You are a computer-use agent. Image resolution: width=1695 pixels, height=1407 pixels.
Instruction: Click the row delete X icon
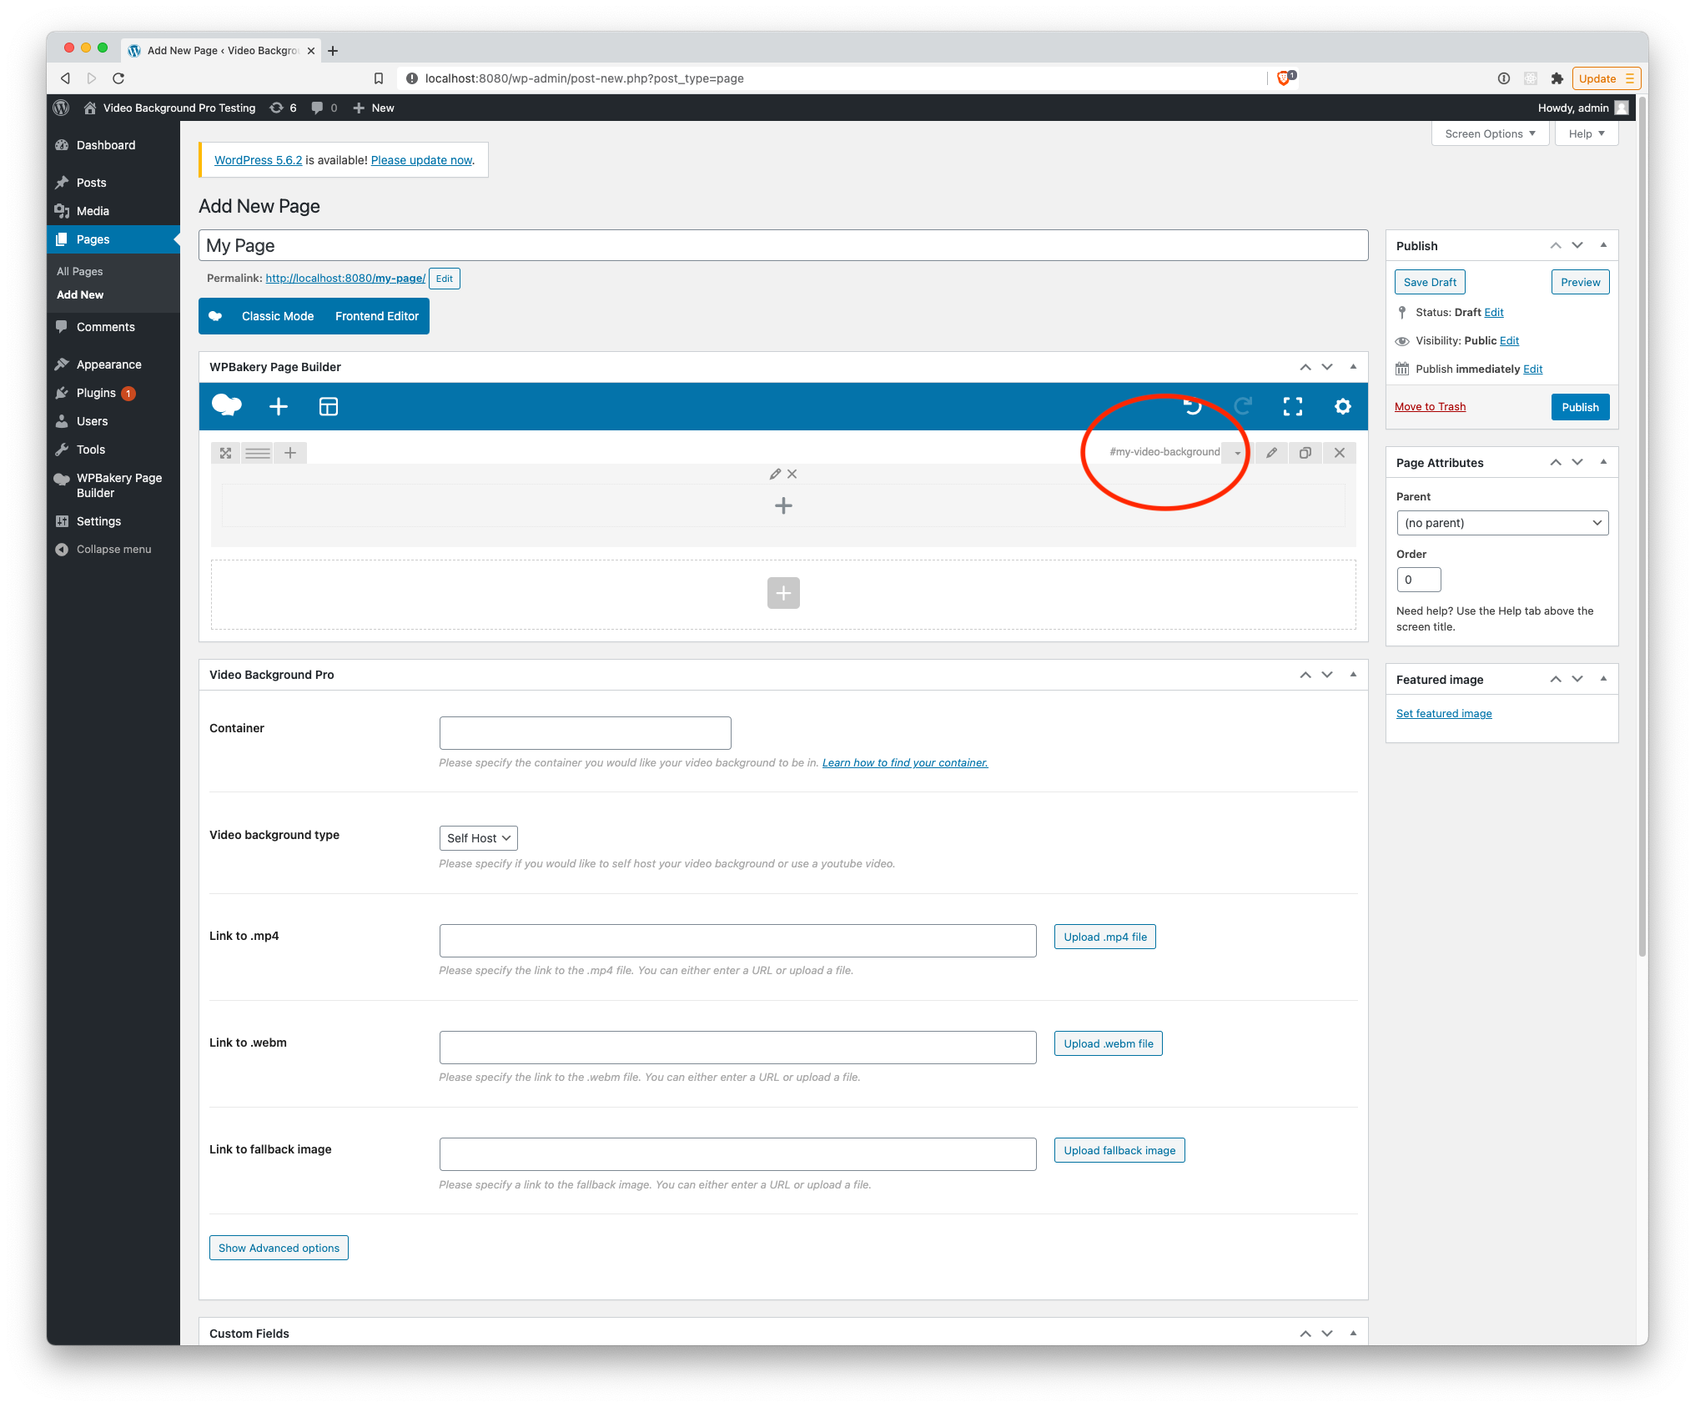[1339, 452]
